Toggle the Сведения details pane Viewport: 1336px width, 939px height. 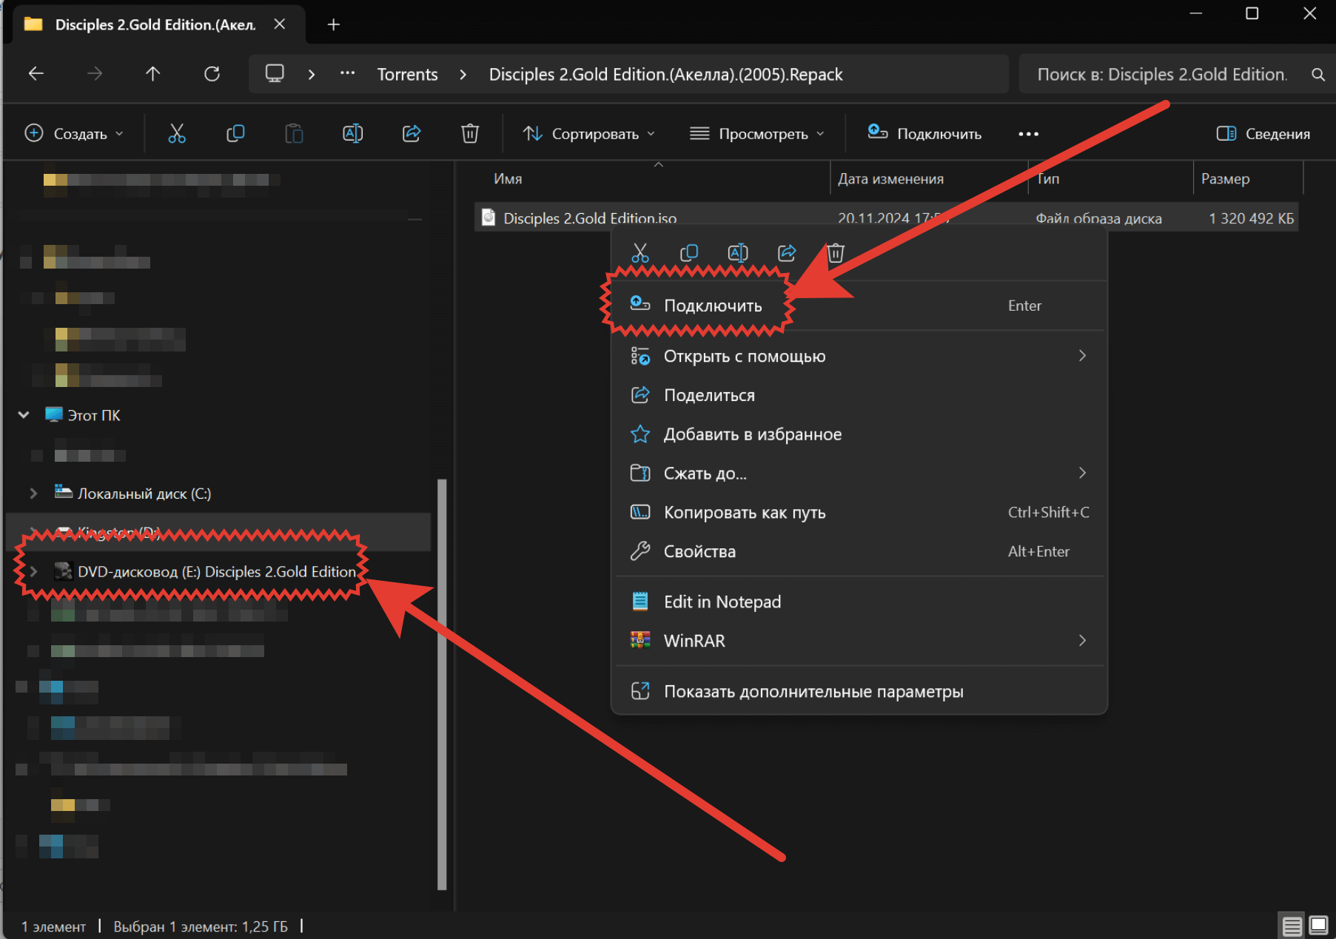point(1263,134)
